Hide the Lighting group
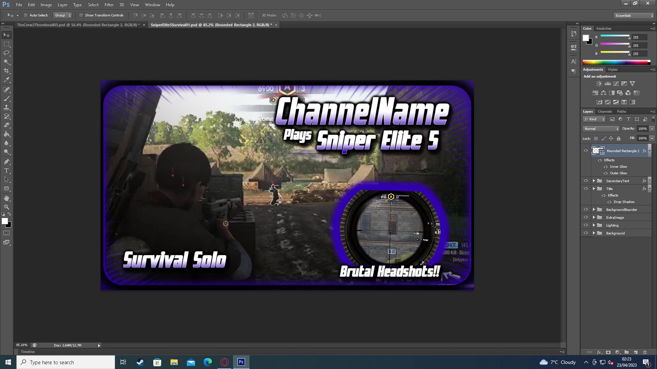Viewport: 657px width, 369px height. [x=586, y=225]
